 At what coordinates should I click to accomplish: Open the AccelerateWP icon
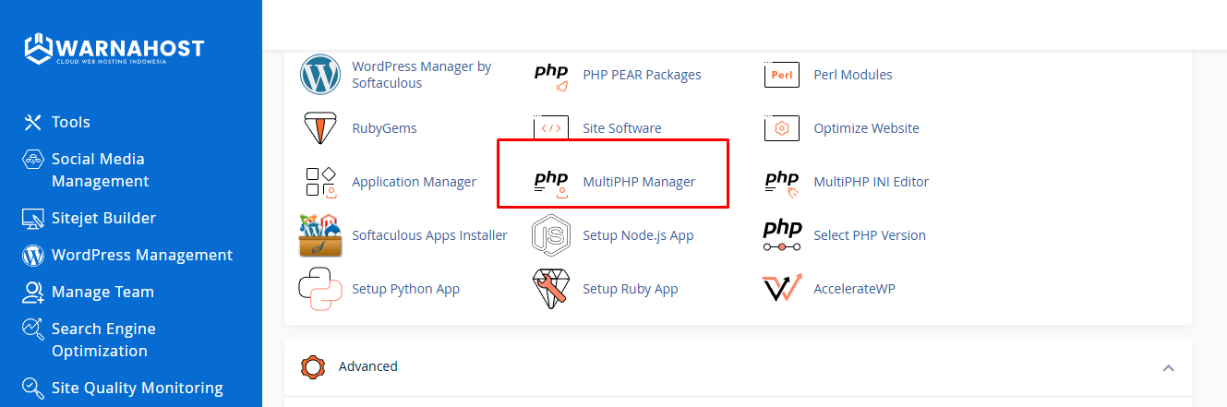coord(782,289)
